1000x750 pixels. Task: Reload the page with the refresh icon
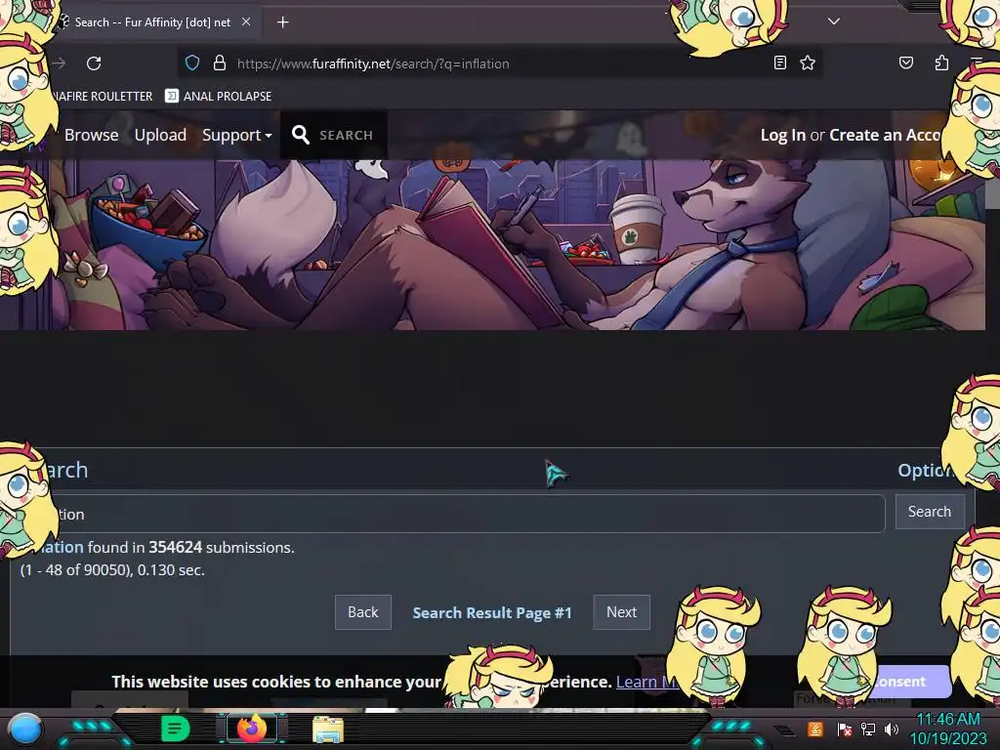(x=94, y=63)
